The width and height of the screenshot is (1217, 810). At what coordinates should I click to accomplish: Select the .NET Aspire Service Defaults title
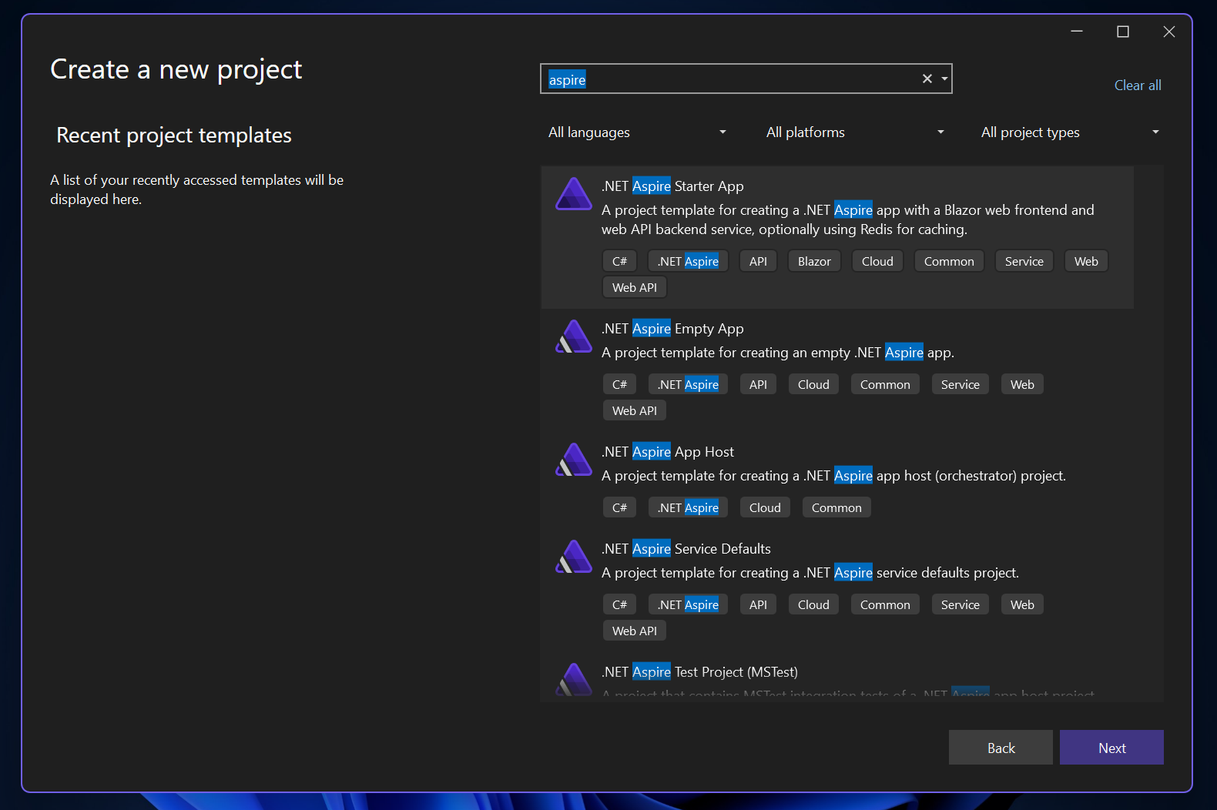(686, 549)
